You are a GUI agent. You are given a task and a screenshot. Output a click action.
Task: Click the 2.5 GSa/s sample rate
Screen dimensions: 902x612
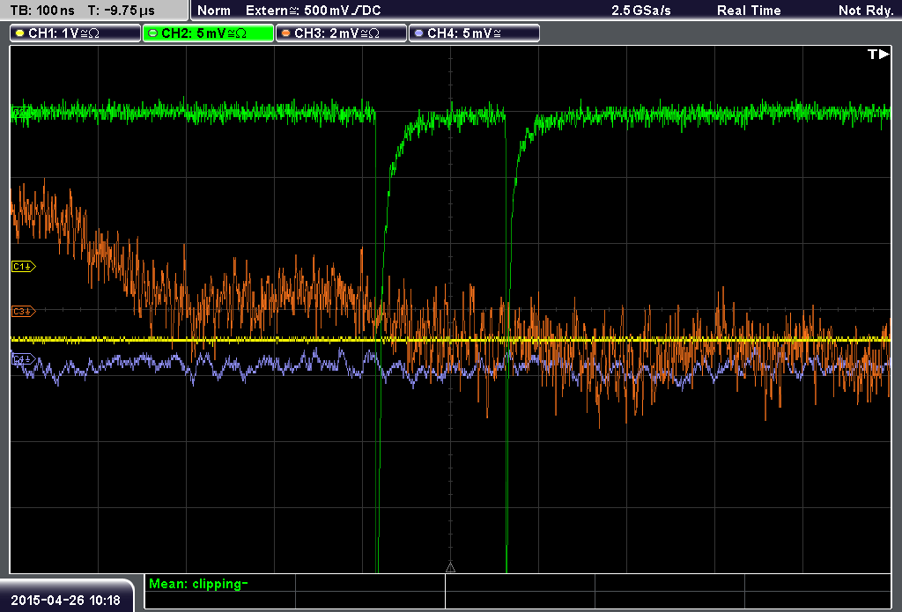[641, 11]
